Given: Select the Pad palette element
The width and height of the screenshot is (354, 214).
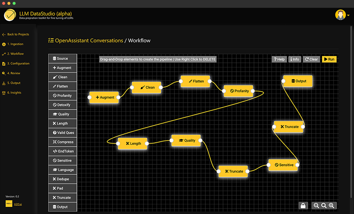Looking at the screenshot, I should (x=63, y=188).
